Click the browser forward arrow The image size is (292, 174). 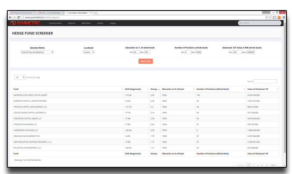coord(14,17)
